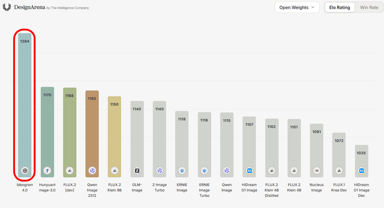The height and width of the screenshot is (208, 384).
Task: Expand the chevron beside Open Weights
Action: tap(313, 7)
